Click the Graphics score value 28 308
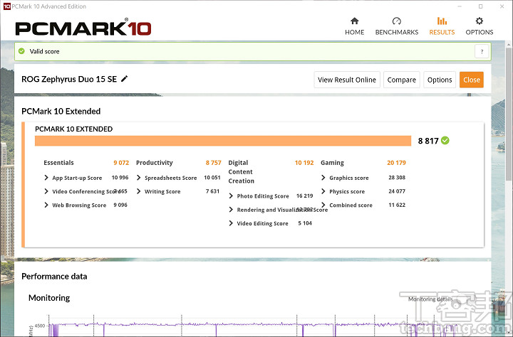Image resolution: width=513 pixels, height=337 pixels. 397,177
